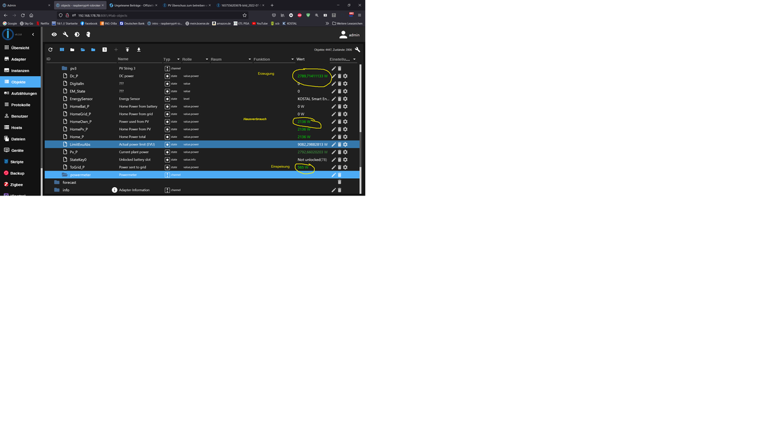
Task: Collapse the sidebar with the chevron arrow
Action: (33, 34)
